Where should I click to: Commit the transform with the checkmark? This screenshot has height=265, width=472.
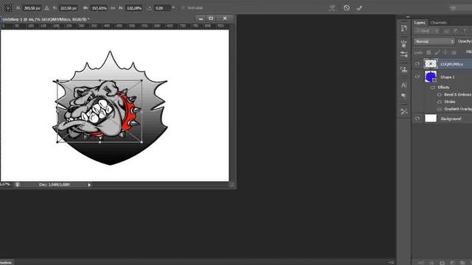click(x=359, y=8)
